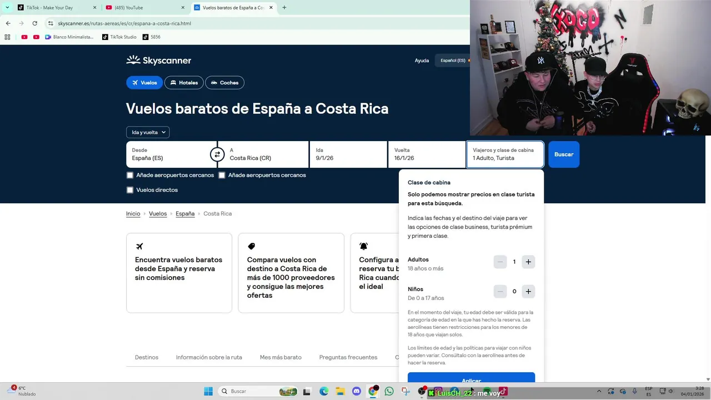Swap origin and destination arrows icon
The width and height of the screenshot is (711, 400).
tap(217, 154)
